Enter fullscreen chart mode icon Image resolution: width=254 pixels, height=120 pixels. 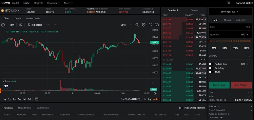[x=150, y=25]
